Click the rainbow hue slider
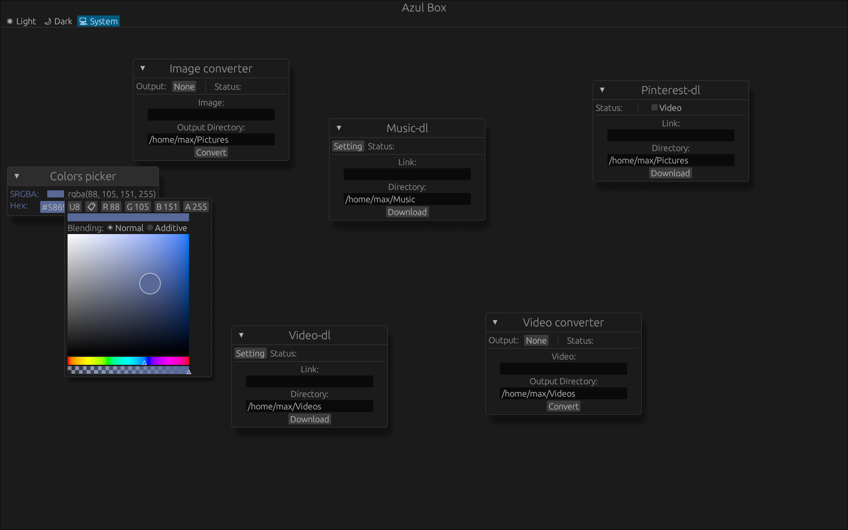The image size is (848, 530). coord(128,361)
